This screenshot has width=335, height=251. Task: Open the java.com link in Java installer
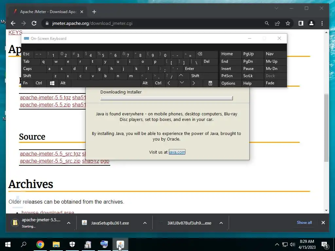click(177, 152)
